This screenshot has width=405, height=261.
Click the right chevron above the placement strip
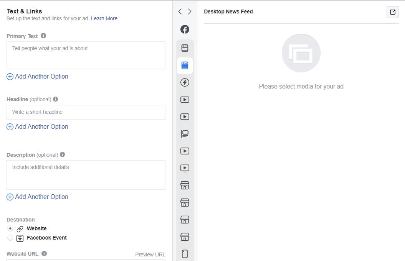pos(190,11)
